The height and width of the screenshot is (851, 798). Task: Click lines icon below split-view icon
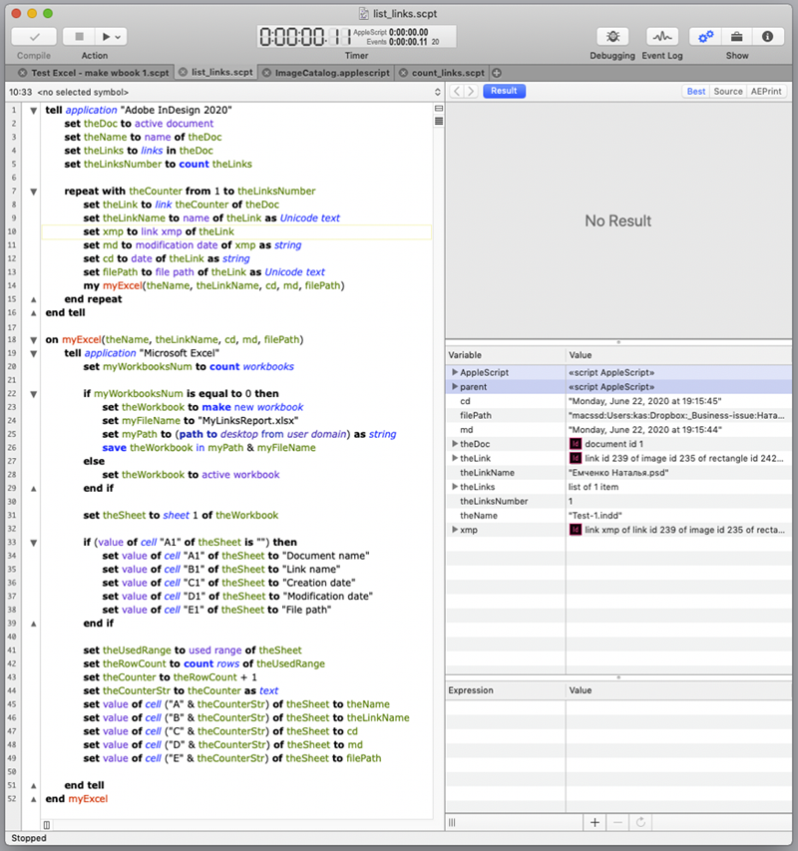tap(439, 121)
